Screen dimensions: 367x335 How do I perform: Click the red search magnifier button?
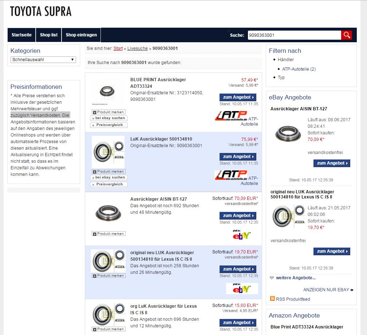point(347,35)
